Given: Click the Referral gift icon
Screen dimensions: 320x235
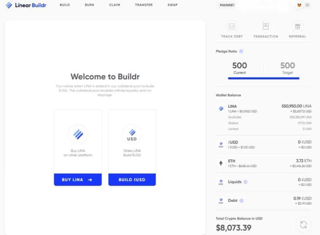Looking at the screenshot, I should coord(297,27).
